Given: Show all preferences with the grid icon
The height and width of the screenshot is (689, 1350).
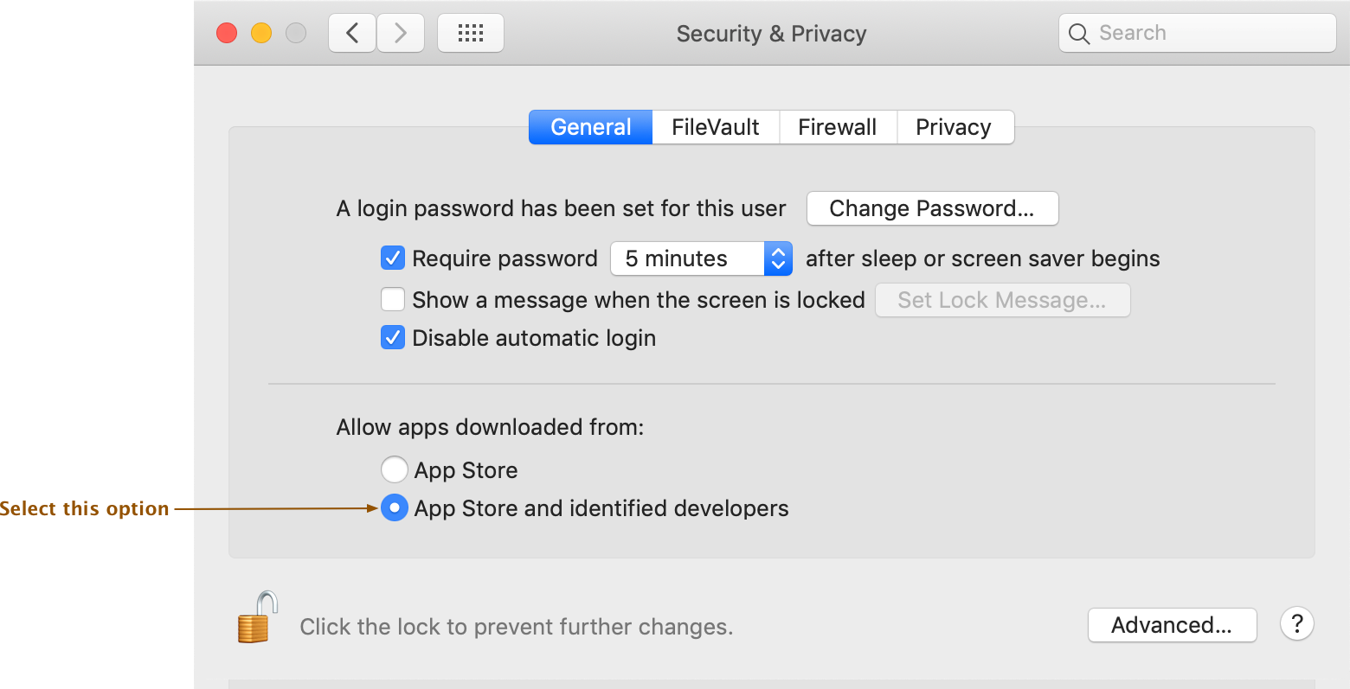Looking at the screenshot, I should tap(471, 34).
